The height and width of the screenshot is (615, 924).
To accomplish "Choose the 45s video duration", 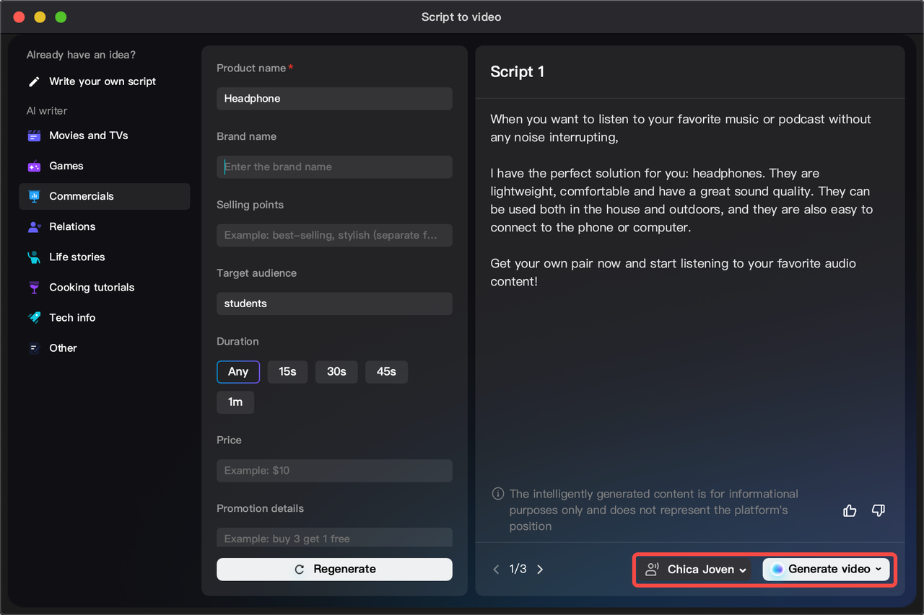I will point(386,371).
